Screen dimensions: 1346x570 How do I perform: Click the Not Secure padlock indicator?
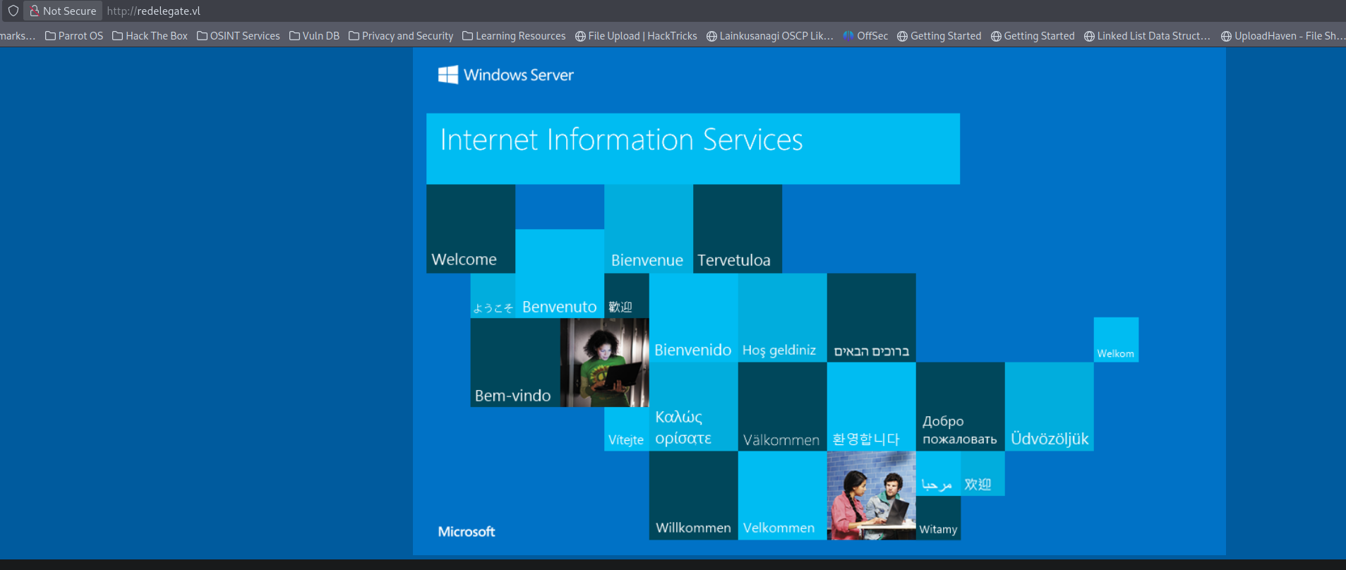coord(63,11)
